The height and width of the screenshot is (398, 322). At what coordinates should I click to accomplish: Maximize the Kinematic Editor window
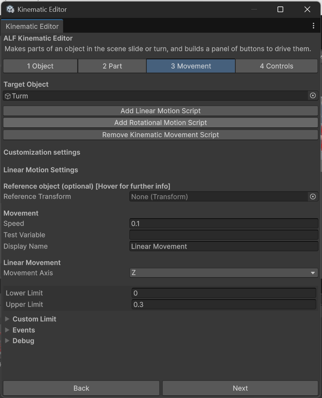(280, 10)
